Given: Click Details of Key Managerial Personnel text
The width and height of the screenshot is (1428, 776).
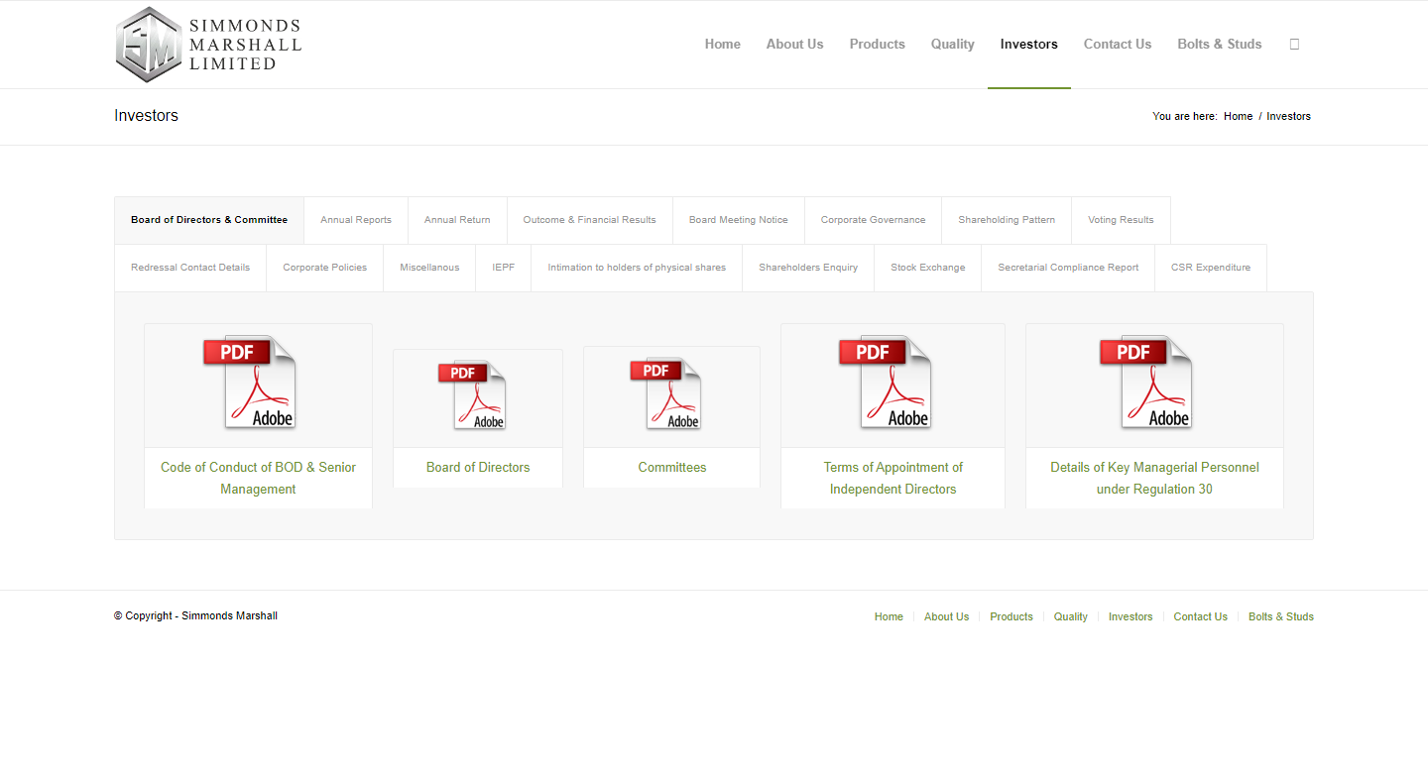Looking at the screenshot, I should coord(1154,478).
